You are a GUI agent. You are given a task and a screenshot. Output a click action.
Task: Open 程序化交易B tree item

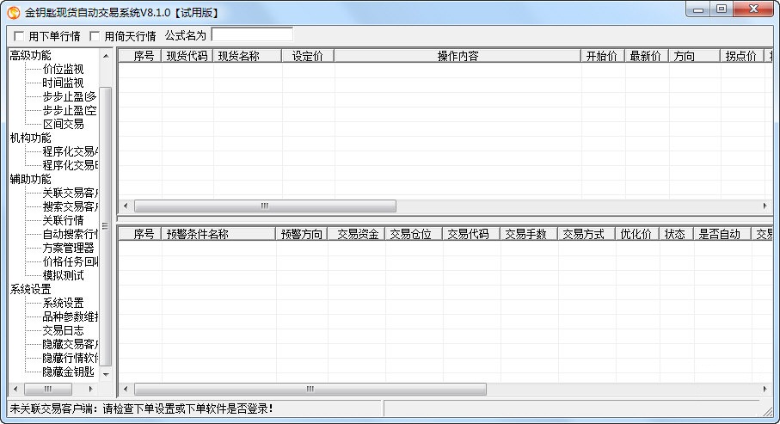click(x=71, y=165)
